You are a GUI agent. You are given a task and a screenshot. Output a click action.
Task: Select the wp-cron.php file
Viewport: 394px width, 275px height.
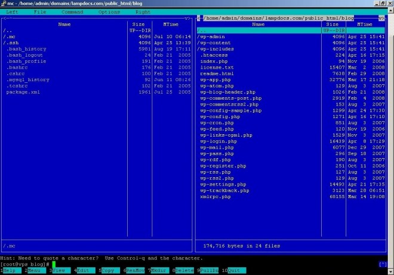pyautogui.click(x=291, y=123)
